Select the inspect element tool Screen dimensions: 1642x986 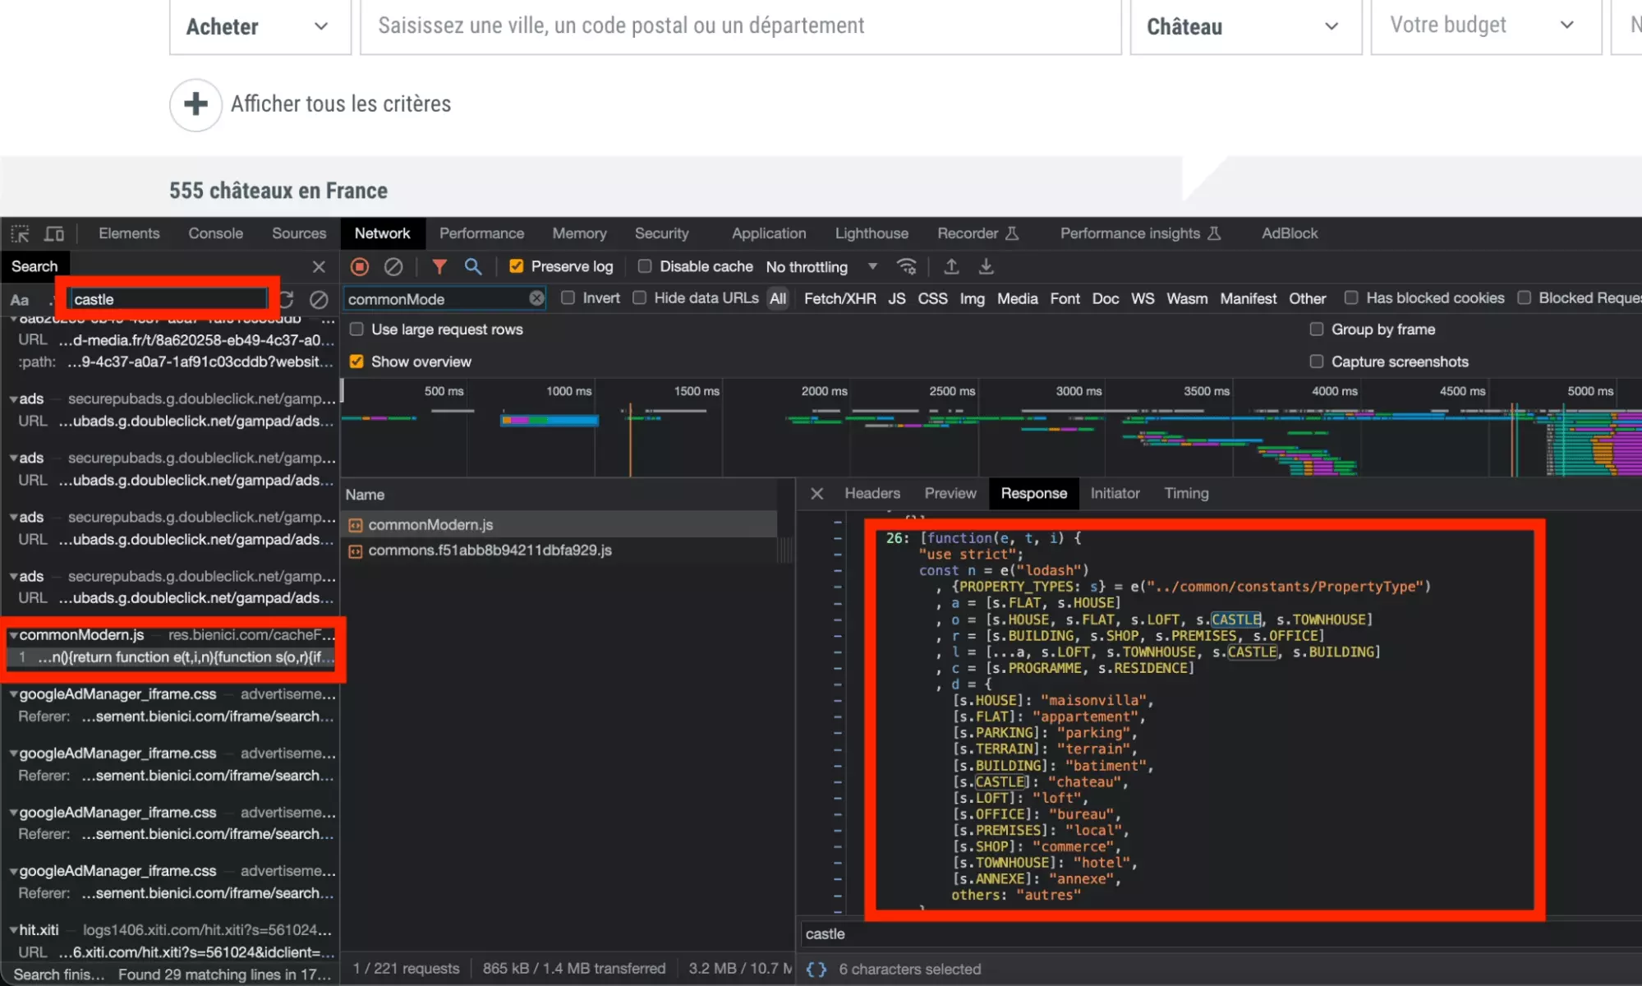click(x=20, y=233)
